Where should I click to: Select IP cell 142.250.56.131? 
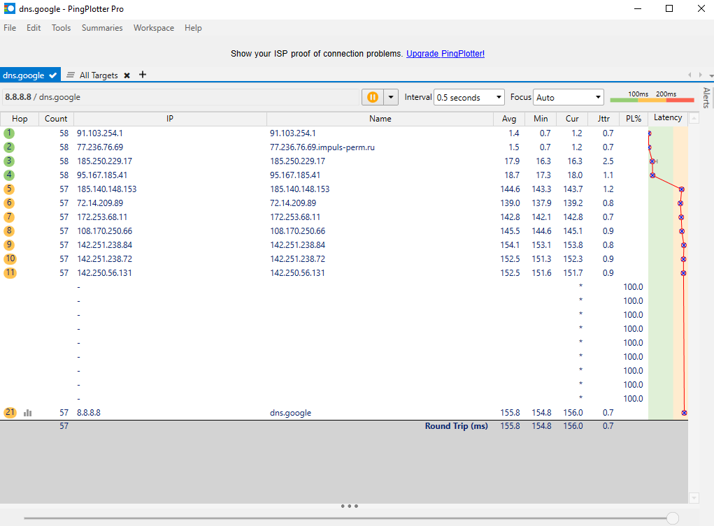click(104, 273)
